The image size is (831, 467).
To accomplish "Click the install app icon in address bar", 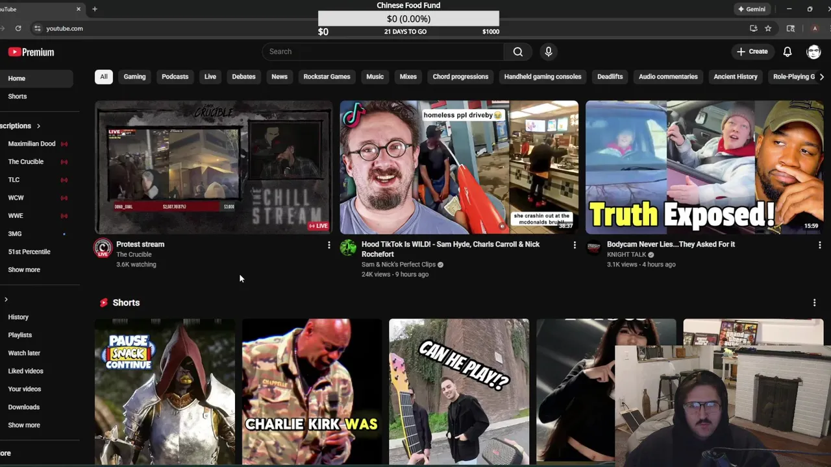I will [x=753, y=29].
